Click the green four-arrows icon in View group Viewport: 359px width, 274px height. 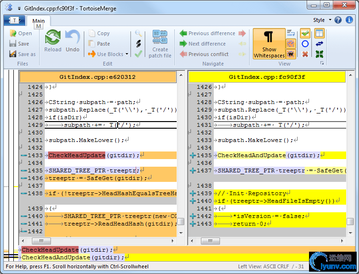coord(319,54)
